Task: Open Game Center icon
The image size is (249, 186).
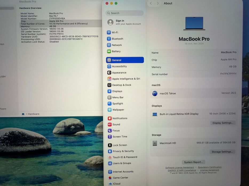Action: [110, 178]
